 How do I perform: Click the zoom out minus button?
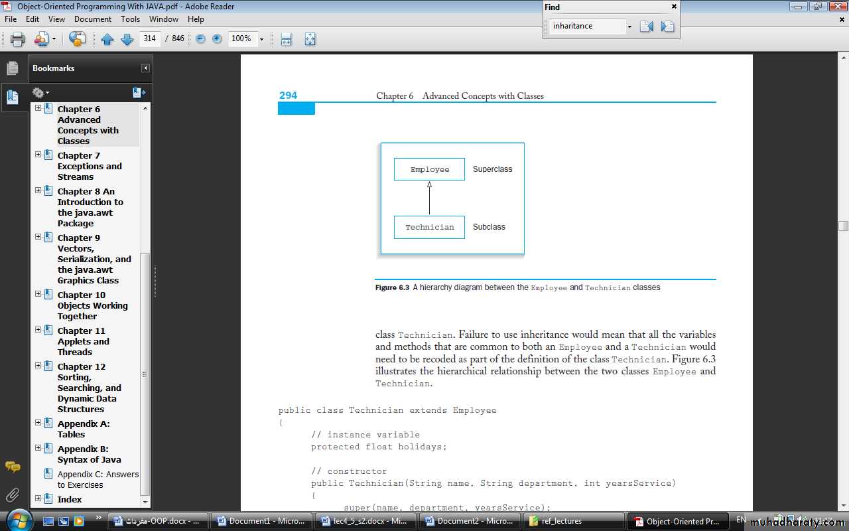pos(200,39)
